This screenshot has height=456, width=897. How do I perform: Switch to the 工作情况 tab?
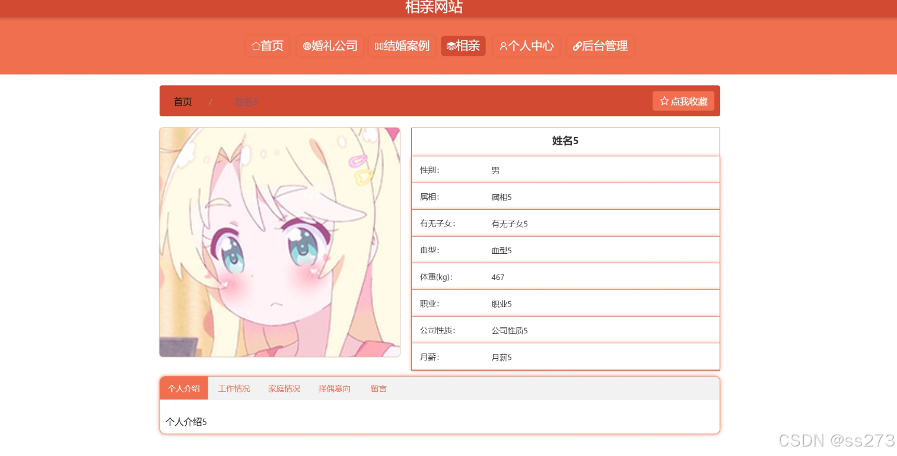click(x=234, y=388)
